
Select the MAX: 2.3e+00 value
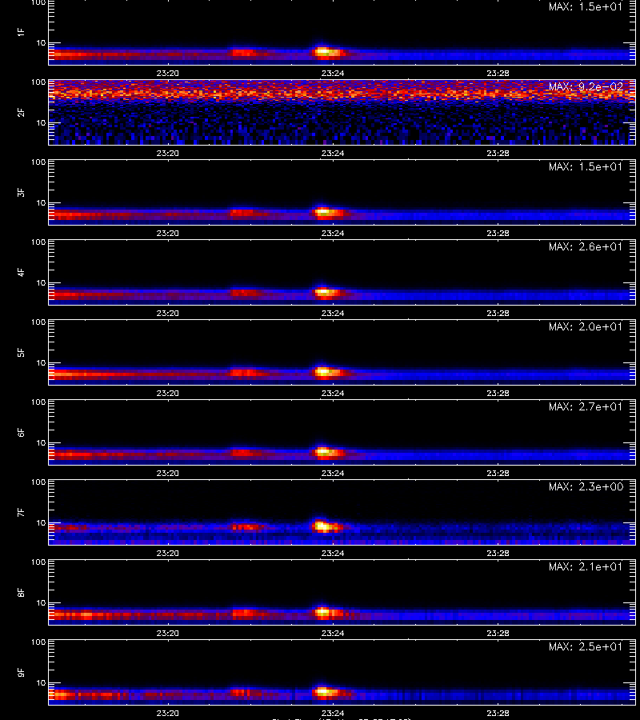[586, 486]
